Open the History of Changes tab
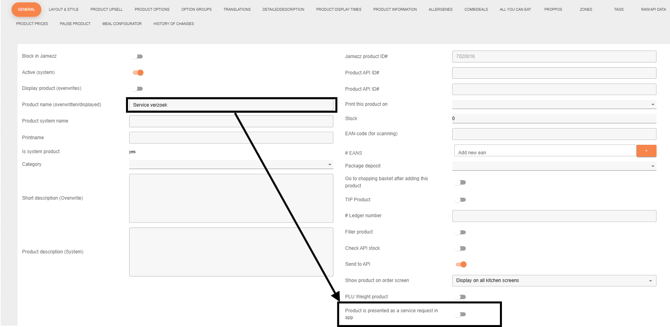 (174, 24)
